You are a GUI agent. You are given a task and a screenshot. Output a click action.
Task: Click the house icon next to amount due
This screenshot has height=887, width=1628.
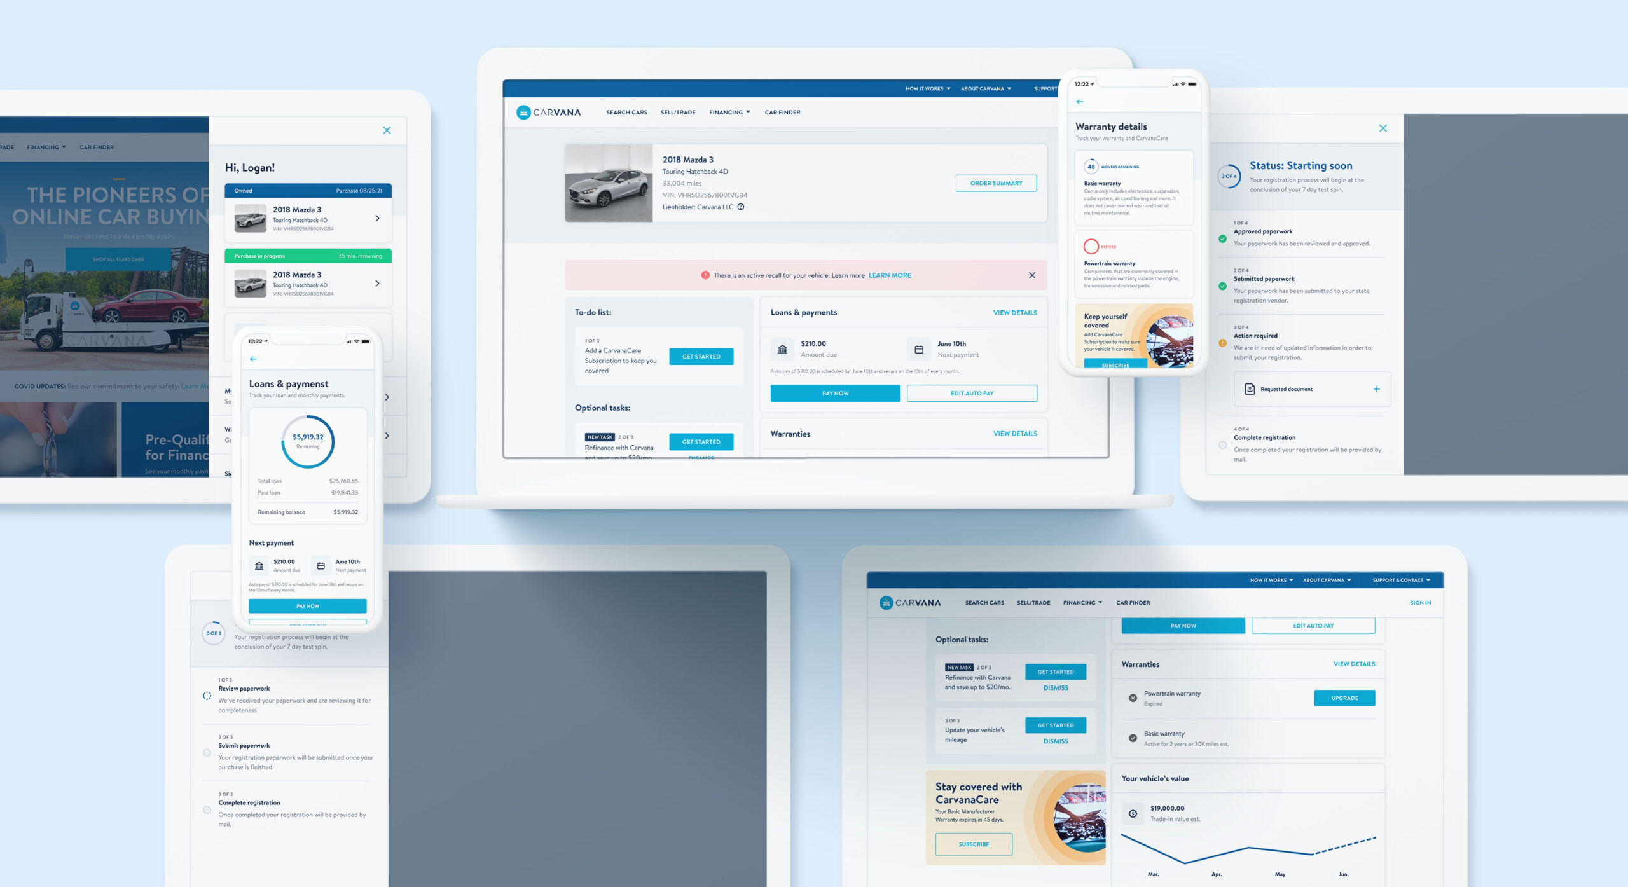click(x=783, y=347)
